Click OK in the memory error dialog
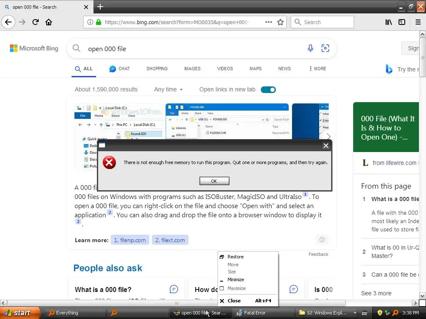Screen dimensions: 426x319 214,181
